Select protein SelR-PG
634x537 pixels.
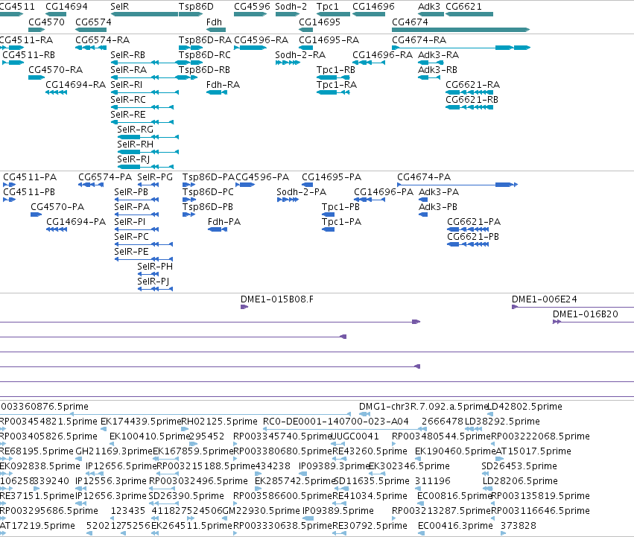[148, 185]
